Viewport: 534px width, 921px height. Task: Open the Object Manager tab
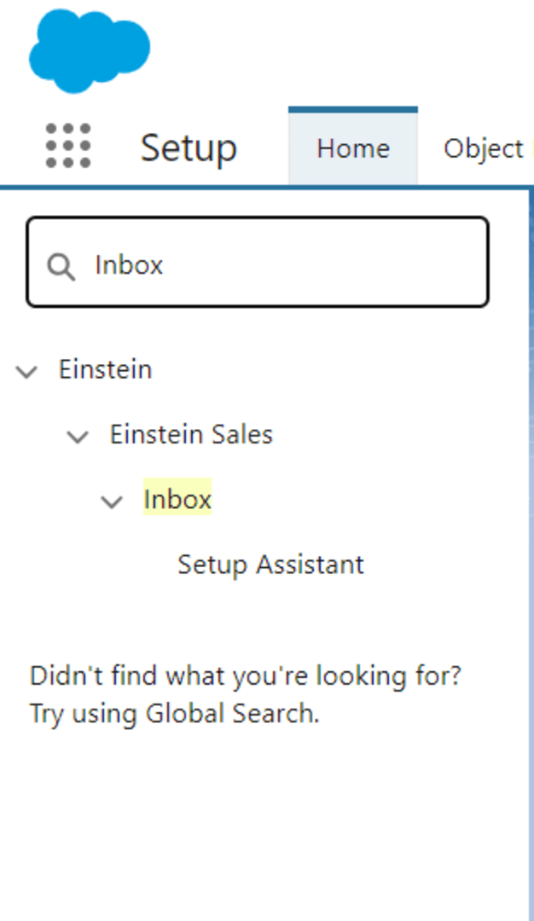[x=483, y=148]
